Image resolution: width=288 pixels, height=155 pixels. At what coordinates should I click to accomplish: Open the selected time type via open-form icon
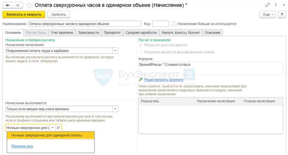(x=58, y=128)
